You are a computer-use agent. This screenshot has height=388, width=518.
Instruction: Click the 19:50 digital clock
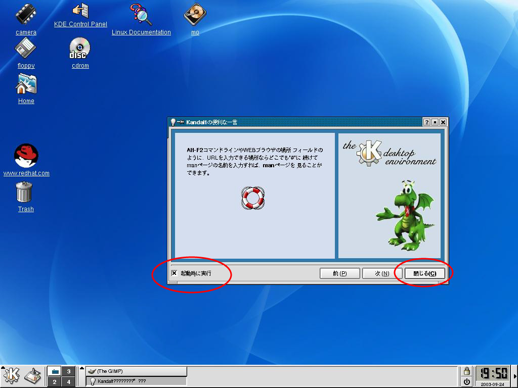click(494, 373)
